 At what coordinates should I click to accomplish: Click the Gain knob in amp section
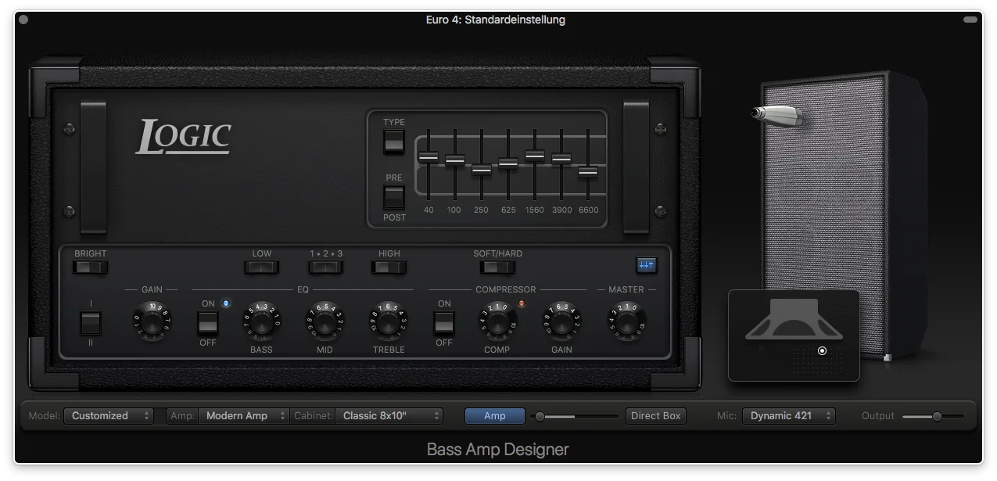(x=152, y=321)
